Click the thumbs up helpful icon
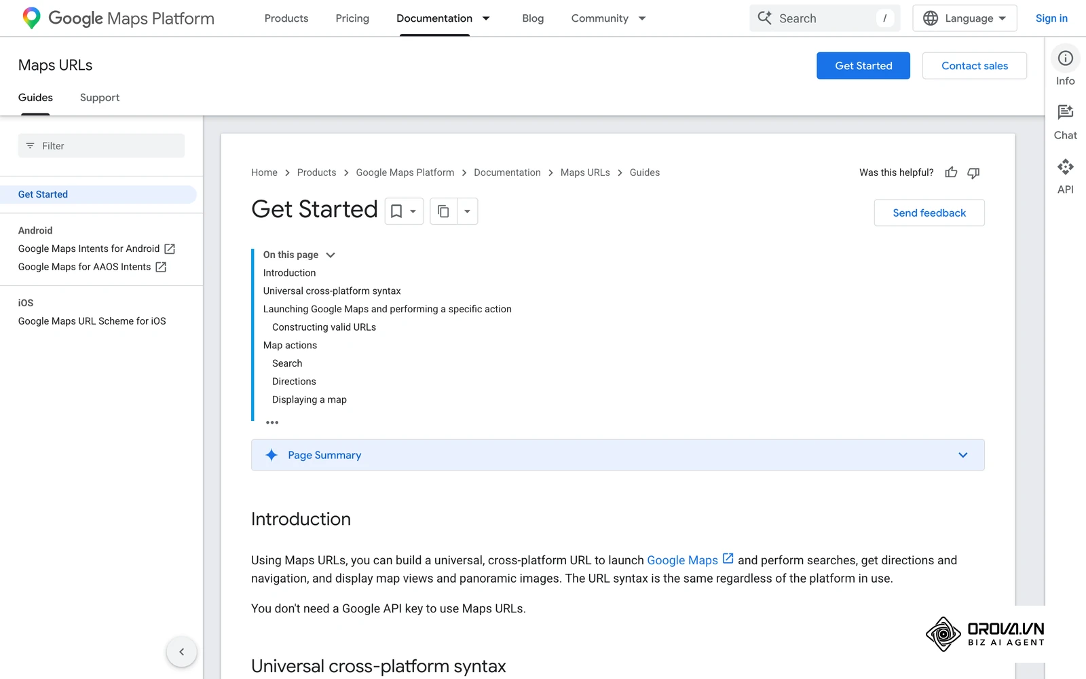 [x=951, y=172]
